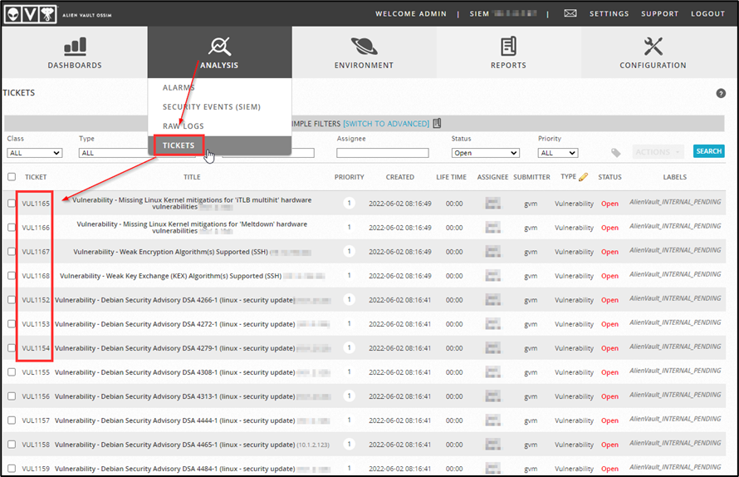Select Tickets in the Analysis menu

[x=179, y=145]
